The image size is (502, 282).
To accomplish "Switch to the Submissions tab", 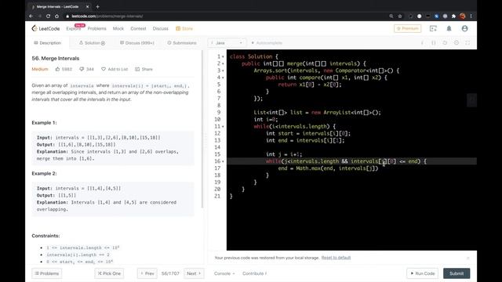I will (182, 43).
